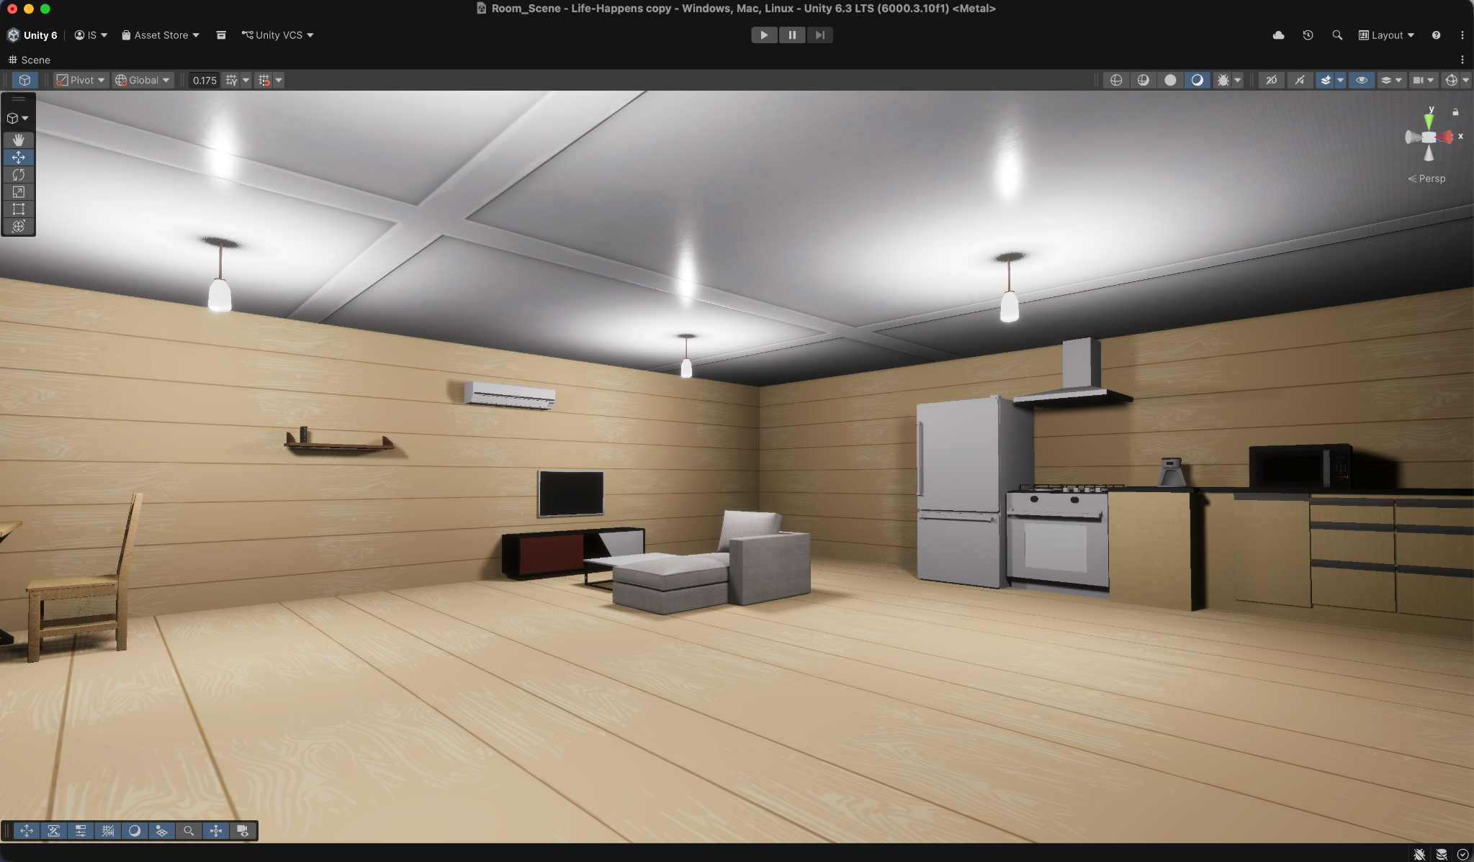The height and width of the screenshot is (862, 1474).
Task: Select the Rect tool
Action: coord(19,209)
